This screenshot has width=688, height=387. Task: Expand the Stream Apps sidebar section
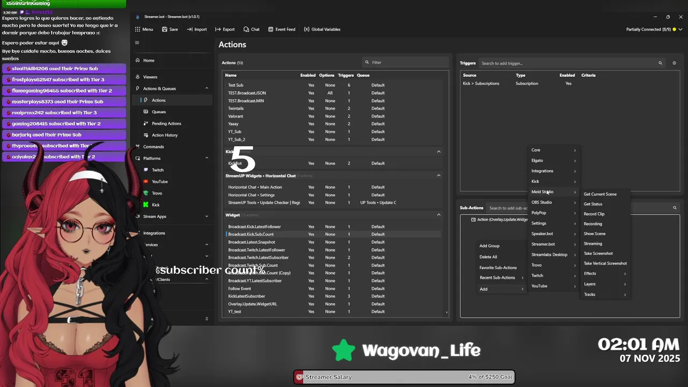(206, 216)
